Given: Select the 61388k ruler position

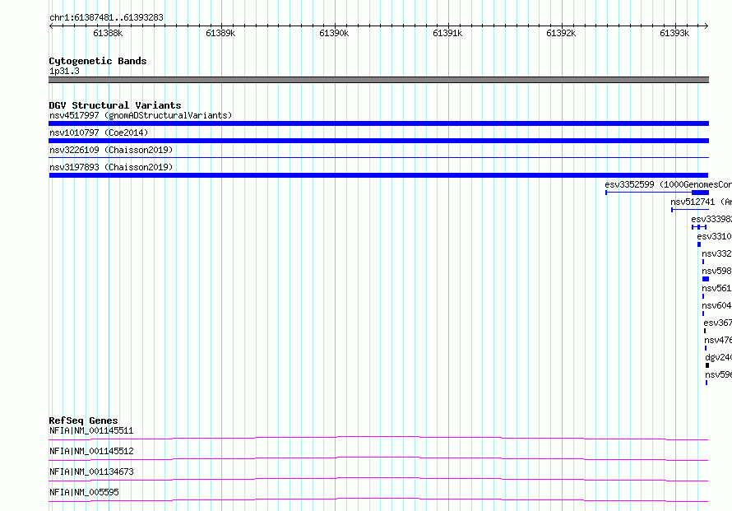Looking at the screenshot, I should click(x=108, y=33).
